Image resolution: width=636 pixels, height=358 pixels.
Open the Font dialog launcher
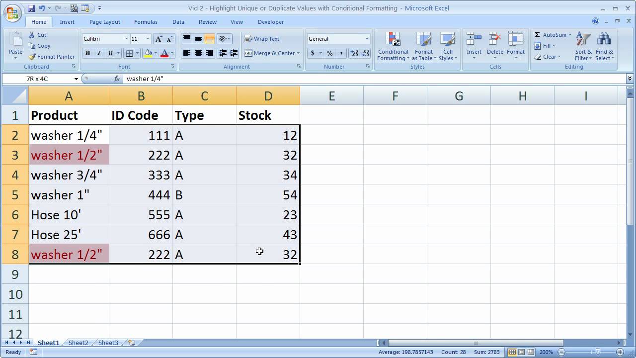(173, 67)
